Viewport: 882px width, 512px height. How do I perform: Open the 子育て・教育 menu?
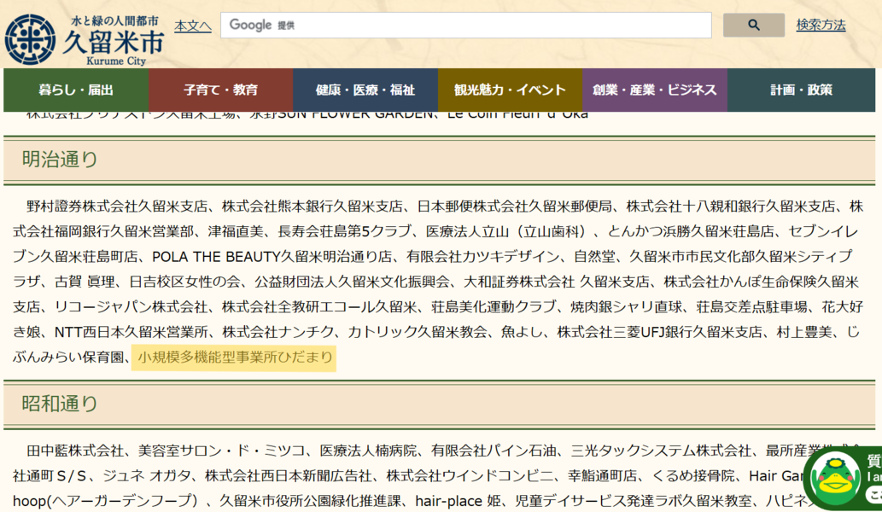point(220,90)
